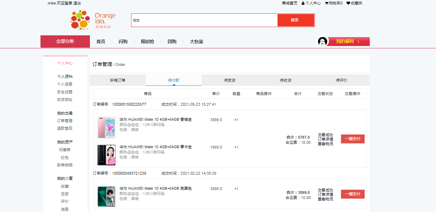
Task: Click 成交时间 2021-02-22 14:38:29 text
Action: pyautogui.click(x=189, y=174)
